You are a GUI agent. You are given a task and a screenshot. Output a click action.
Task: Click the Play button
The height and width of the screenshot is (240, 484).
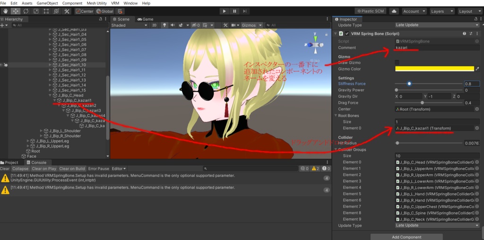coord(225,11)
